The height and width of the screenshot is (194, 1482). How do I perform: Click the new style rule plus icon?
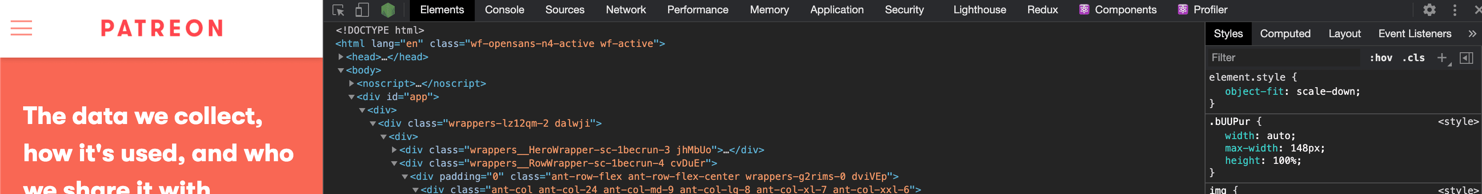[x=1442, y=58]
